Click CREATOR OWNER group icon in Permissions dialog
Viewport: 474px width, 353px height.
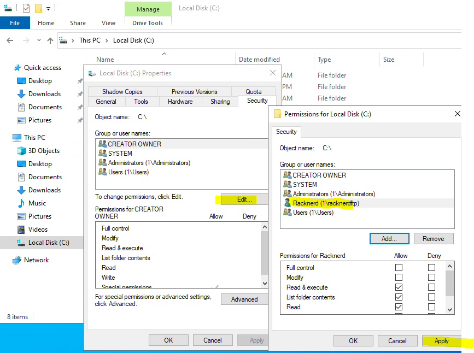(288, 175)
